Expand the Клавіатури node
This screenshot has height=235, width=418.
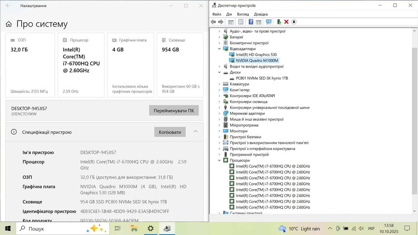(x=219, y=84)
